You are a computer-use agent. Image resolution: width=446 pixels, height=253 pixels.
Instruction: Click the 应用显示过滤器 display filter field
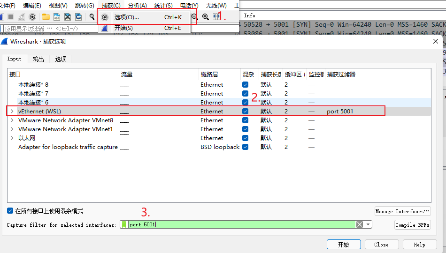coord(51,29)
